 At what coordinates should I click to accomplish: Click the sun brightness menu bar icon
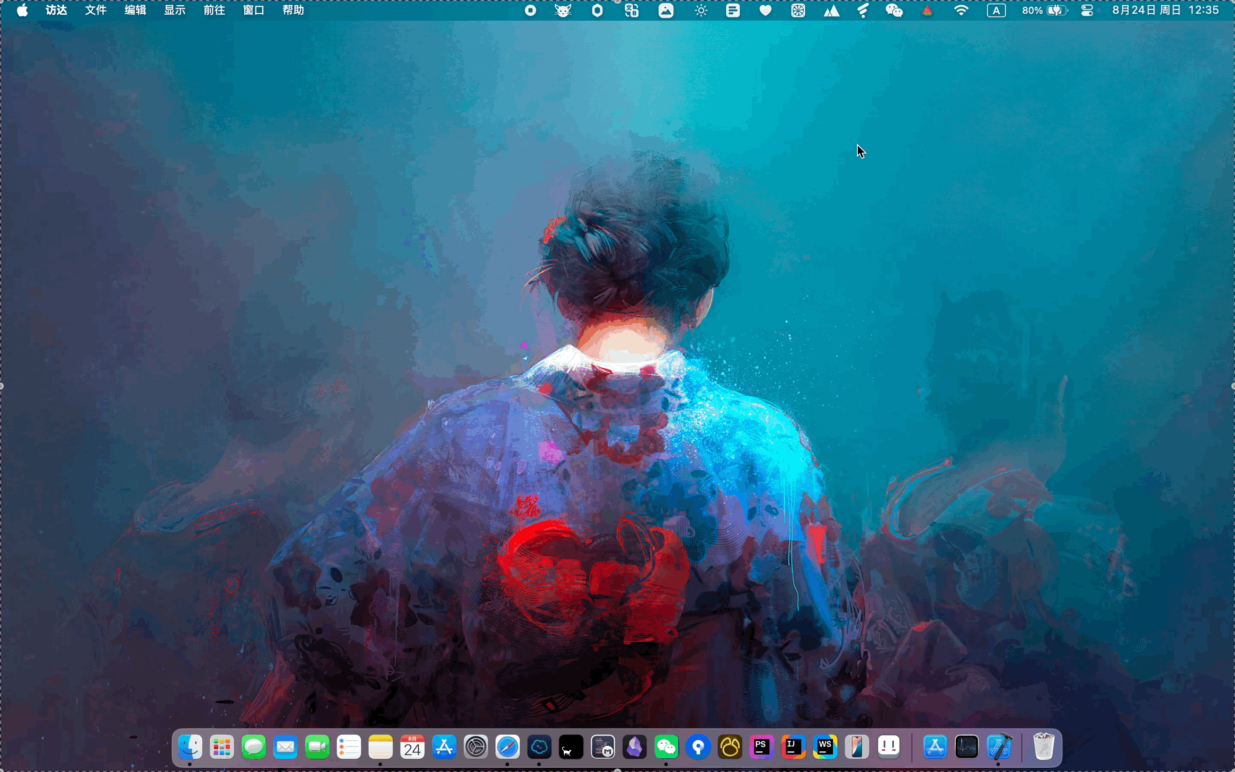click(701, 11)
